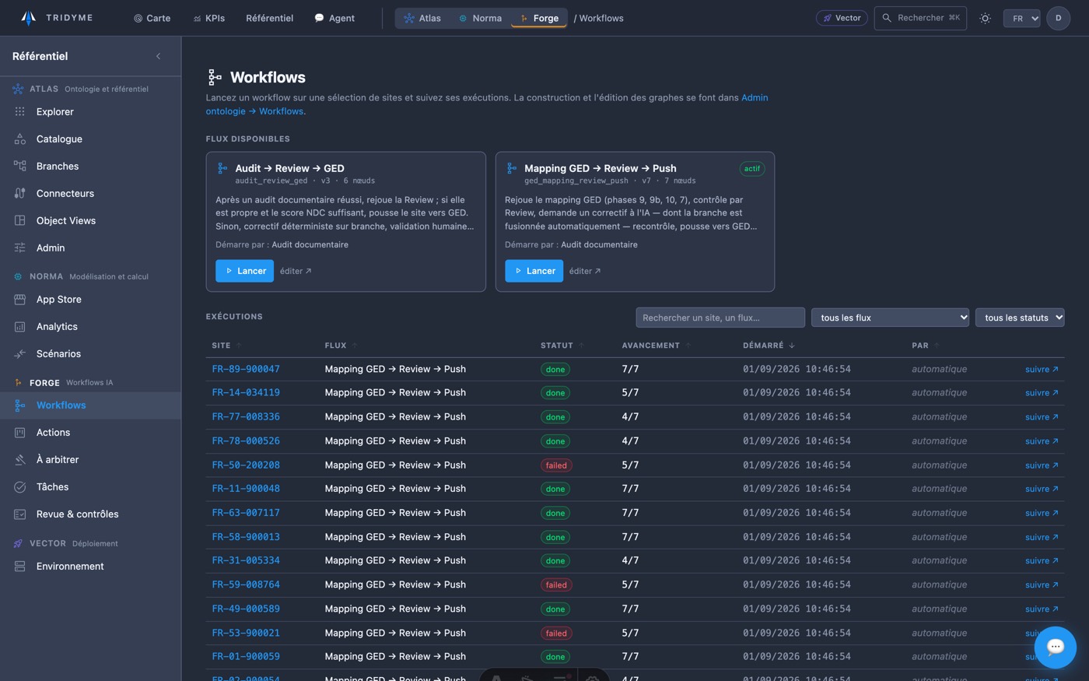Viewport: 1089px width, 681px height.
Task: Click the Vector button in the top bar
Action: pyautogui.click(x=842, y=18)
